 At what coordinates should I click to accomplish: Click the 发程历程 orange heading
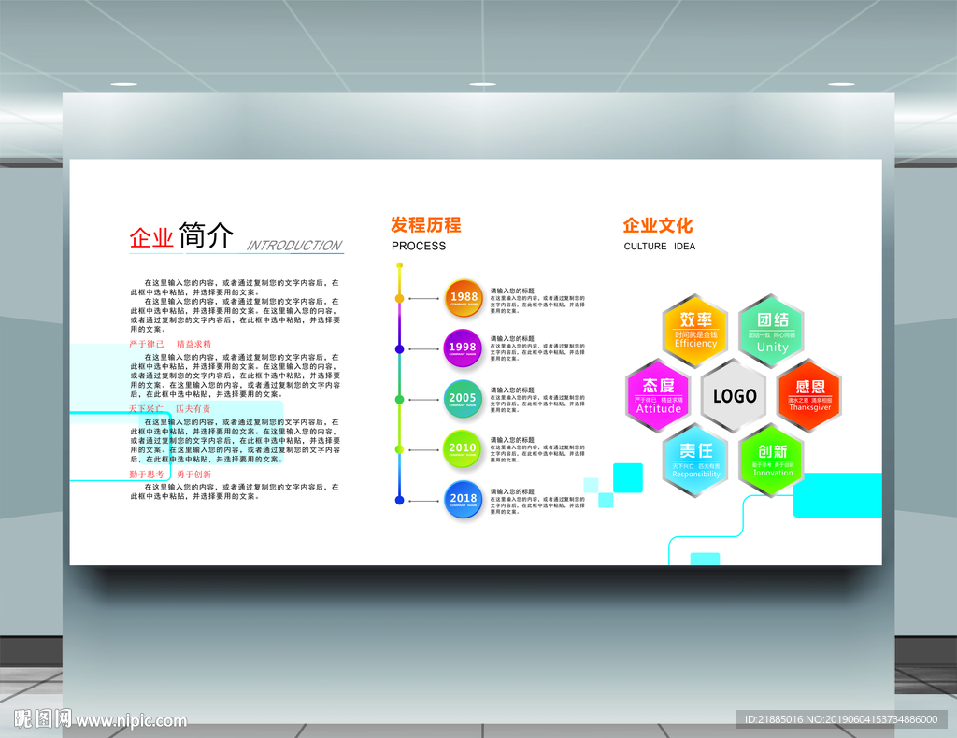[426, 225]
